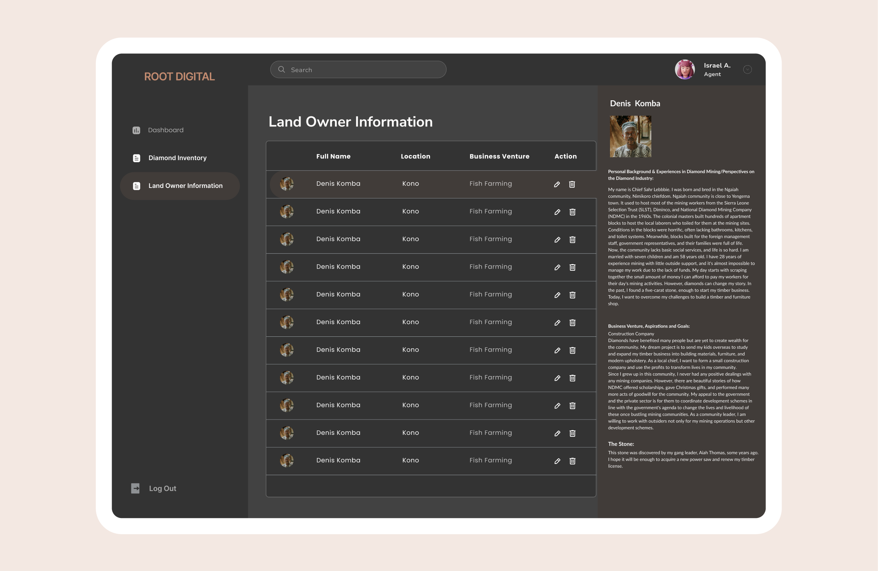Image resolution: width=878 pixels, height=571 pixels.
Task: Click the trash icon in second-to-last table row
Action: [572, 433]
